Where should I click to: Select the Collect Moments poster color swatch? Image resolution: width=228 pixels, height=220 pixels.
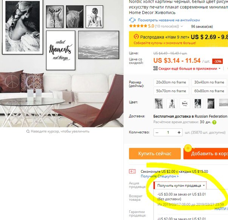click(x=185, y=104)
